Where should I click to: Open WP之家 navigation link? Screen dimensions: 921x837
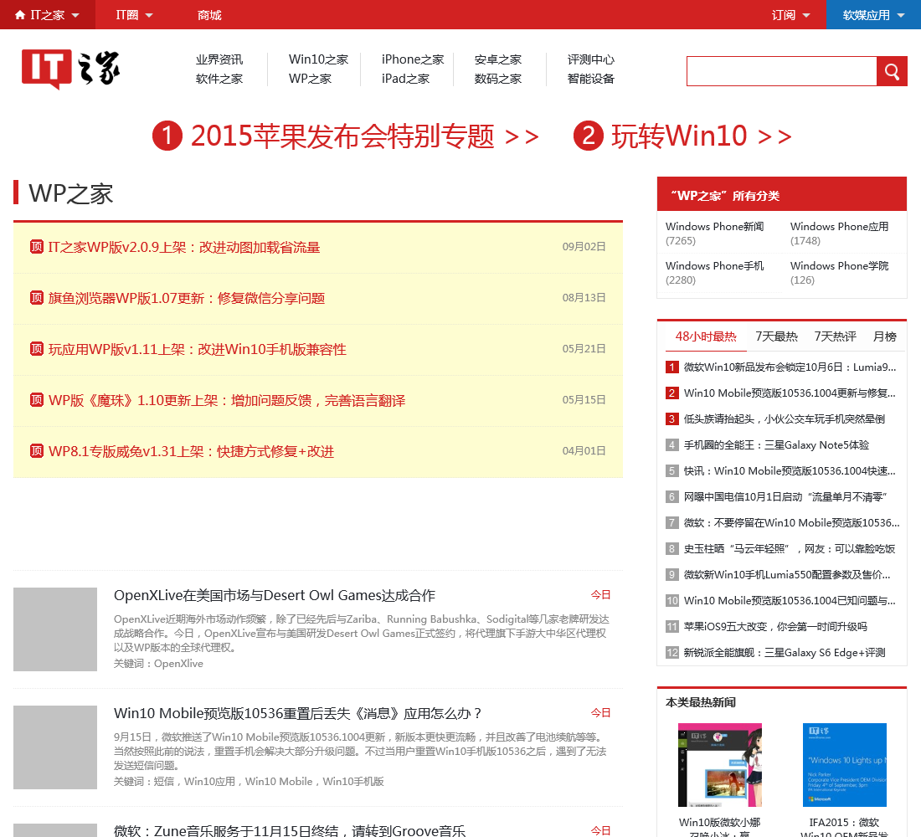coord(310,79)
